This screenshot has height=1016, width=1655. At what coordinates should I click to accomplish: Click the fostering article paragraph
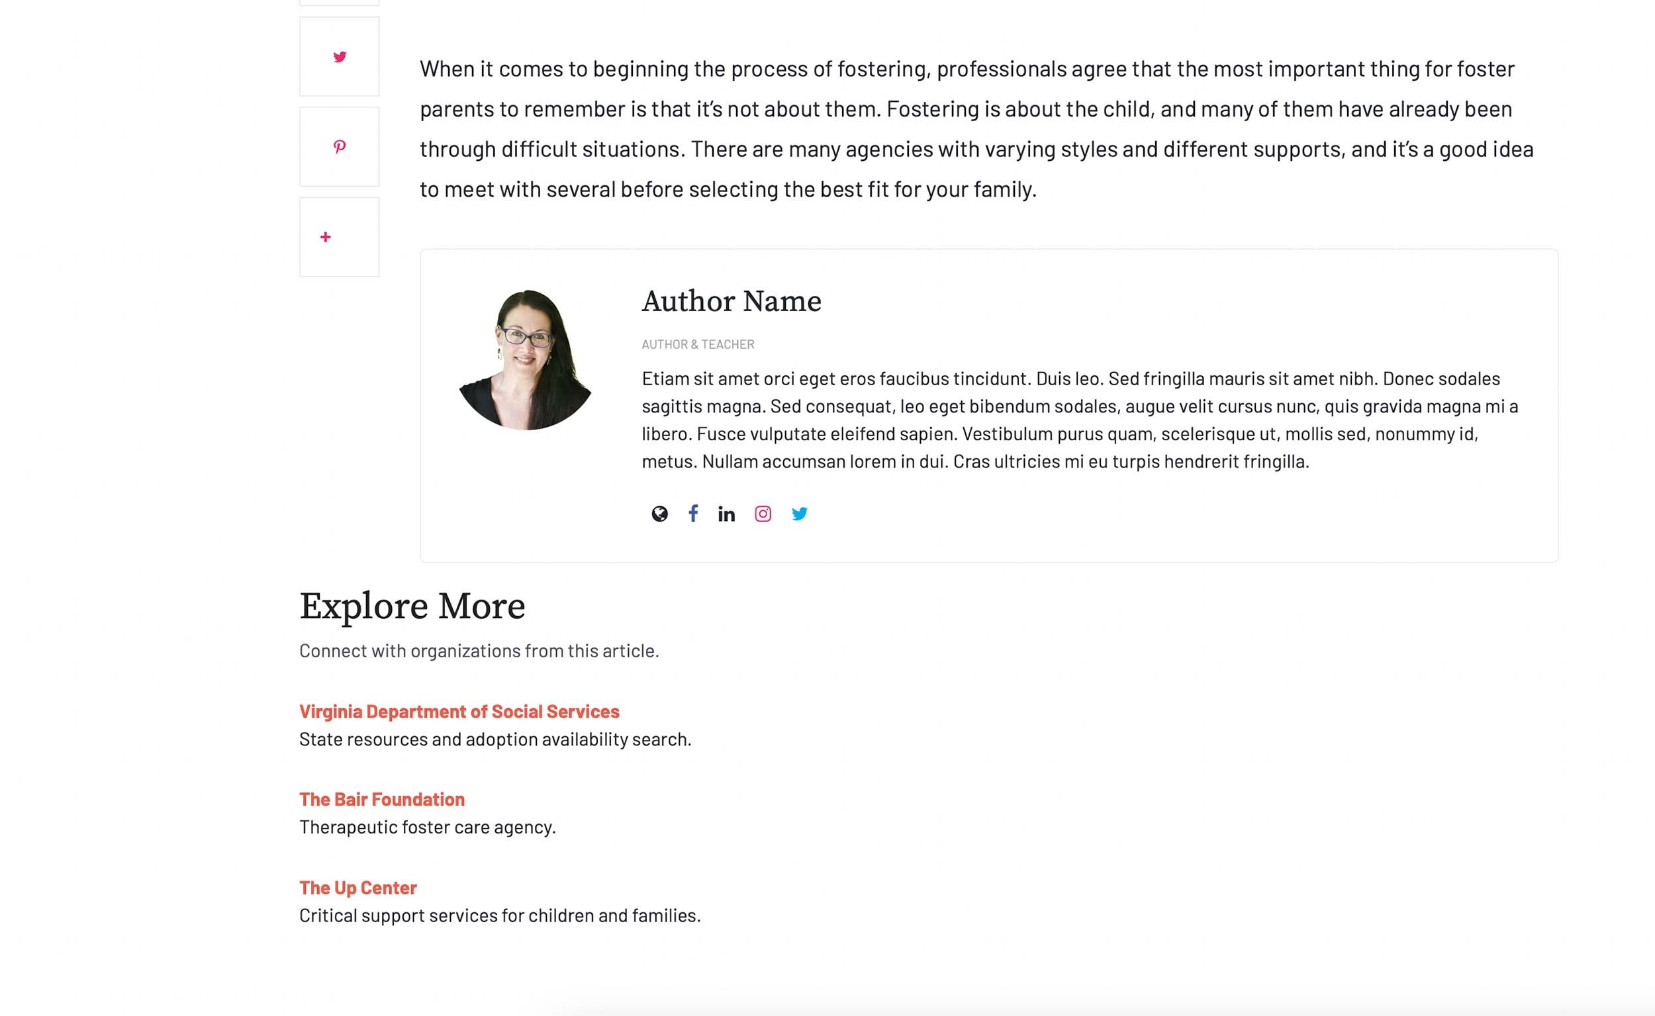[x=974, y=129]
